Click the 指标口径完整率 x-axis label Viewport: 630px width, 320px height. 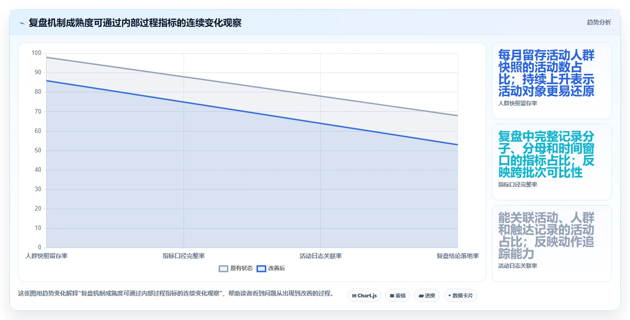[x=183, y=256]
